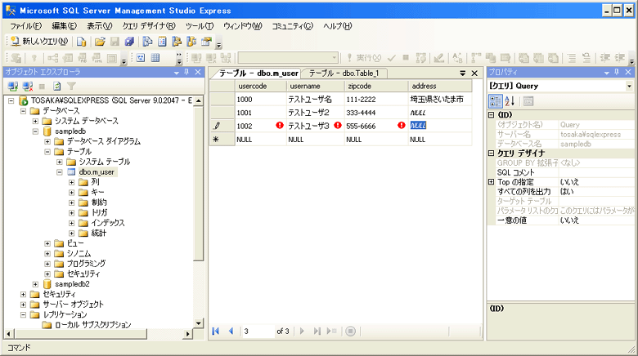
Task: Open Object Explorer window position dropdown arrow
Action: 177,73
